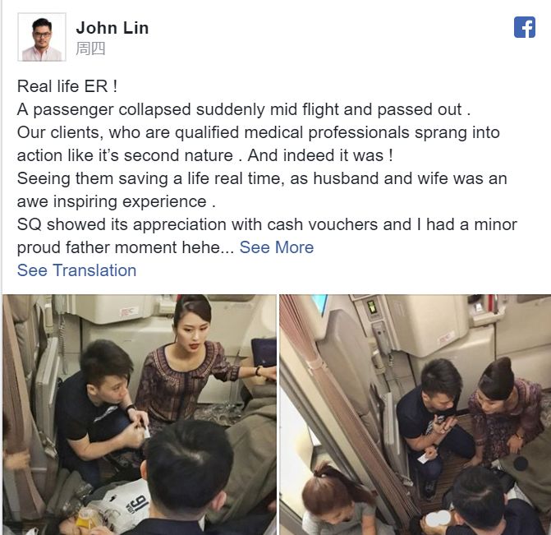The width and height of the screenshot is (551, 535).
Task: Click the line 'awe inspiring experience .'
Action: (116, 201)
